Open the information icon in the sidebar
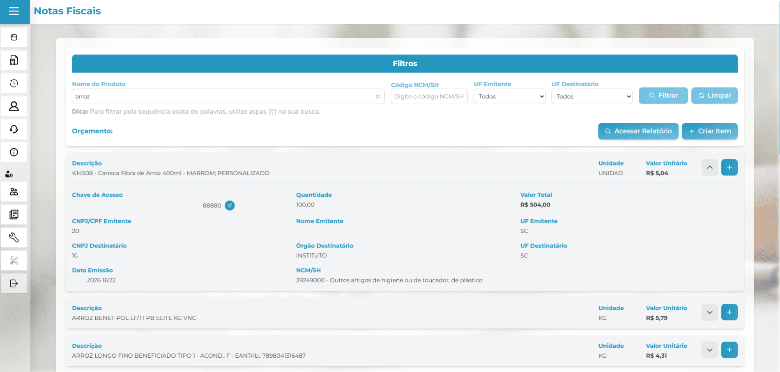This screenshot has height=372, width=780. click(14, 152)
